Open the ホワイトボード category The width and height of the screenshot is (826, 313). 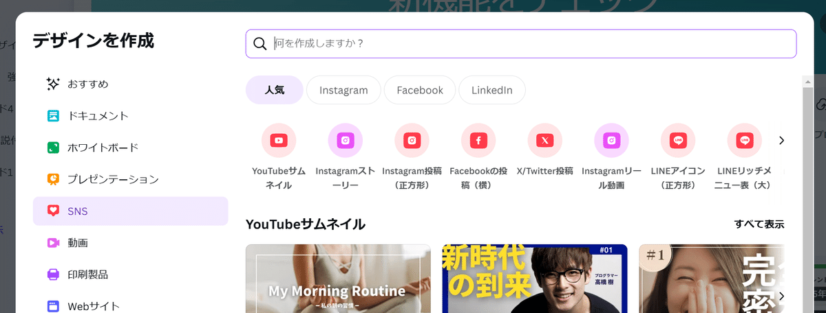(x=130, y=148)
